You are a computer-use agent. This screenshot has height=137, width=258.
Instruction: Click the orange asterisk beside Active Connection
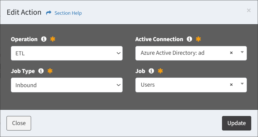pos(198,39)
